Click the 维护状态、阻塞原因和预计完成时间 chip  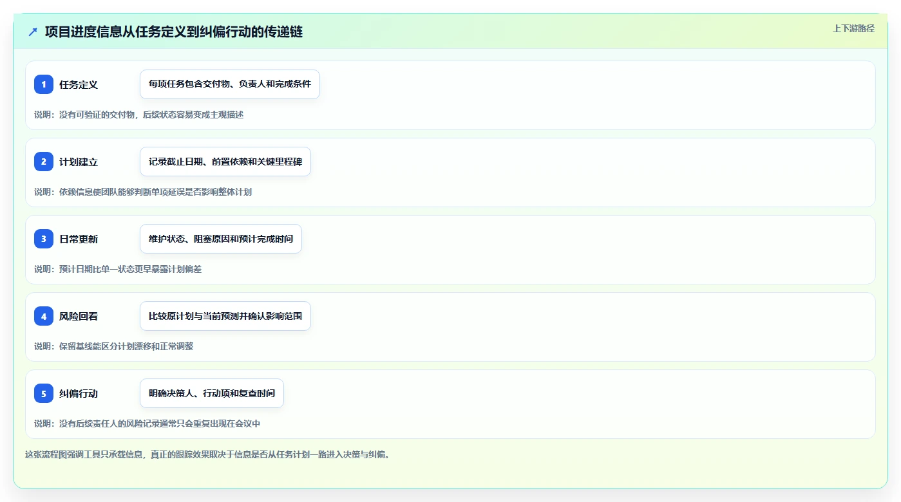[x=221, y=239]
